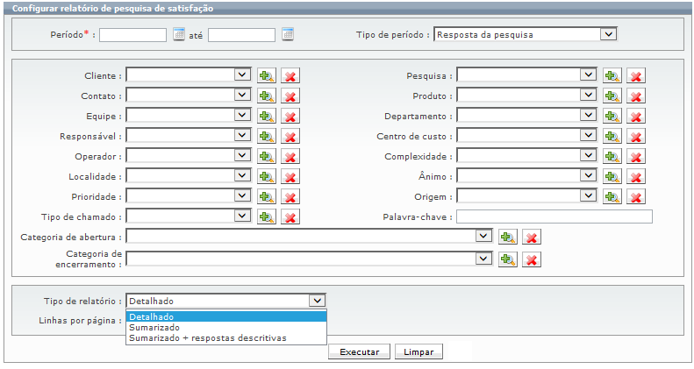Image resolution: width=694 pixels, height=369 pixels.
Task: Clear Centro de custo with red X
Action: pyautogui.click(x=636, y=136)
